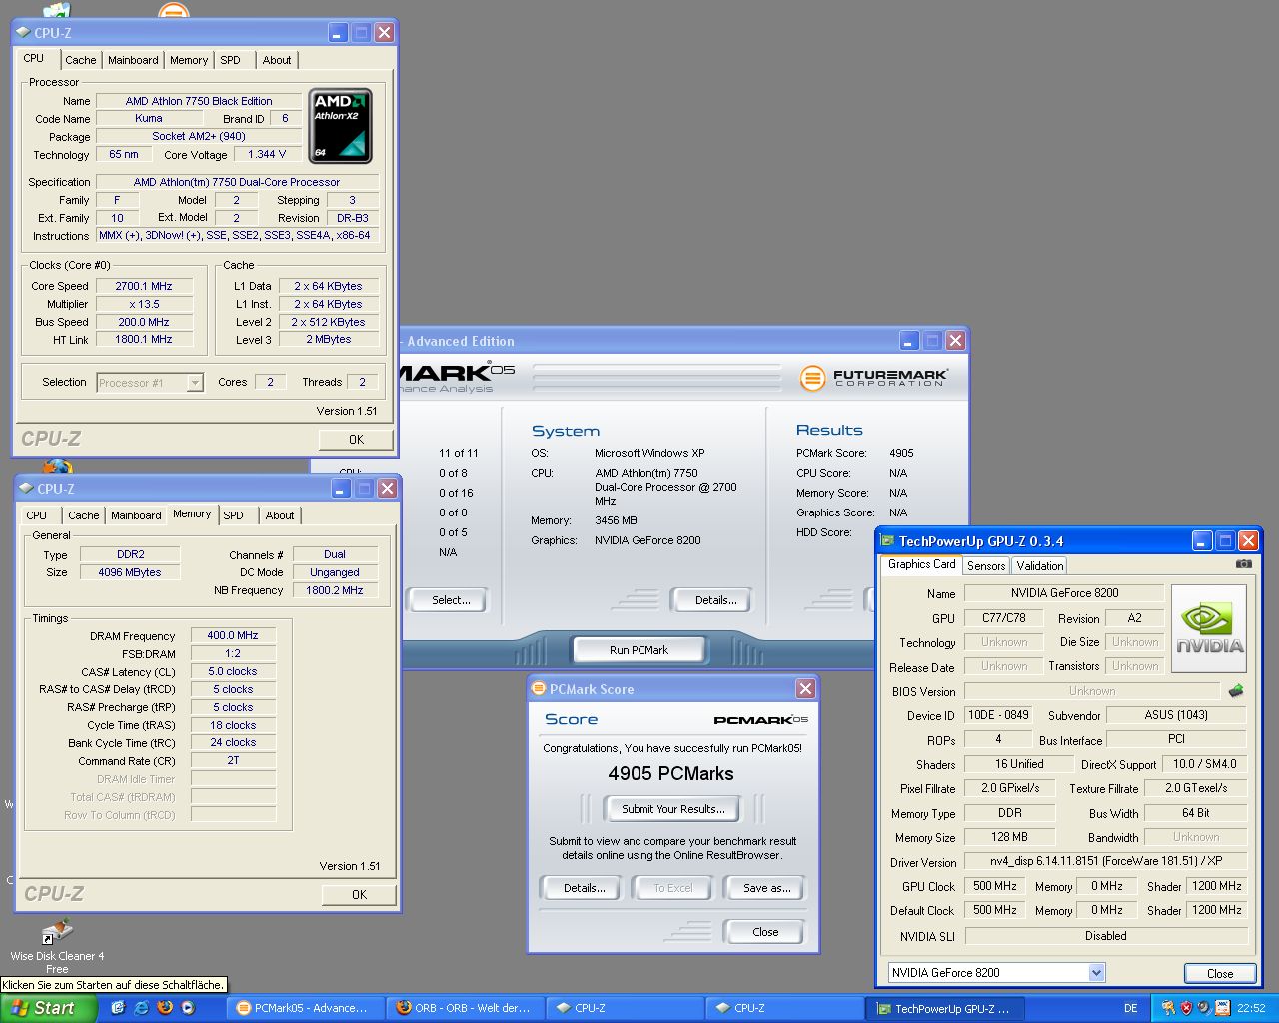Click the red shield security tray icon

(x=1186, y=1008)
